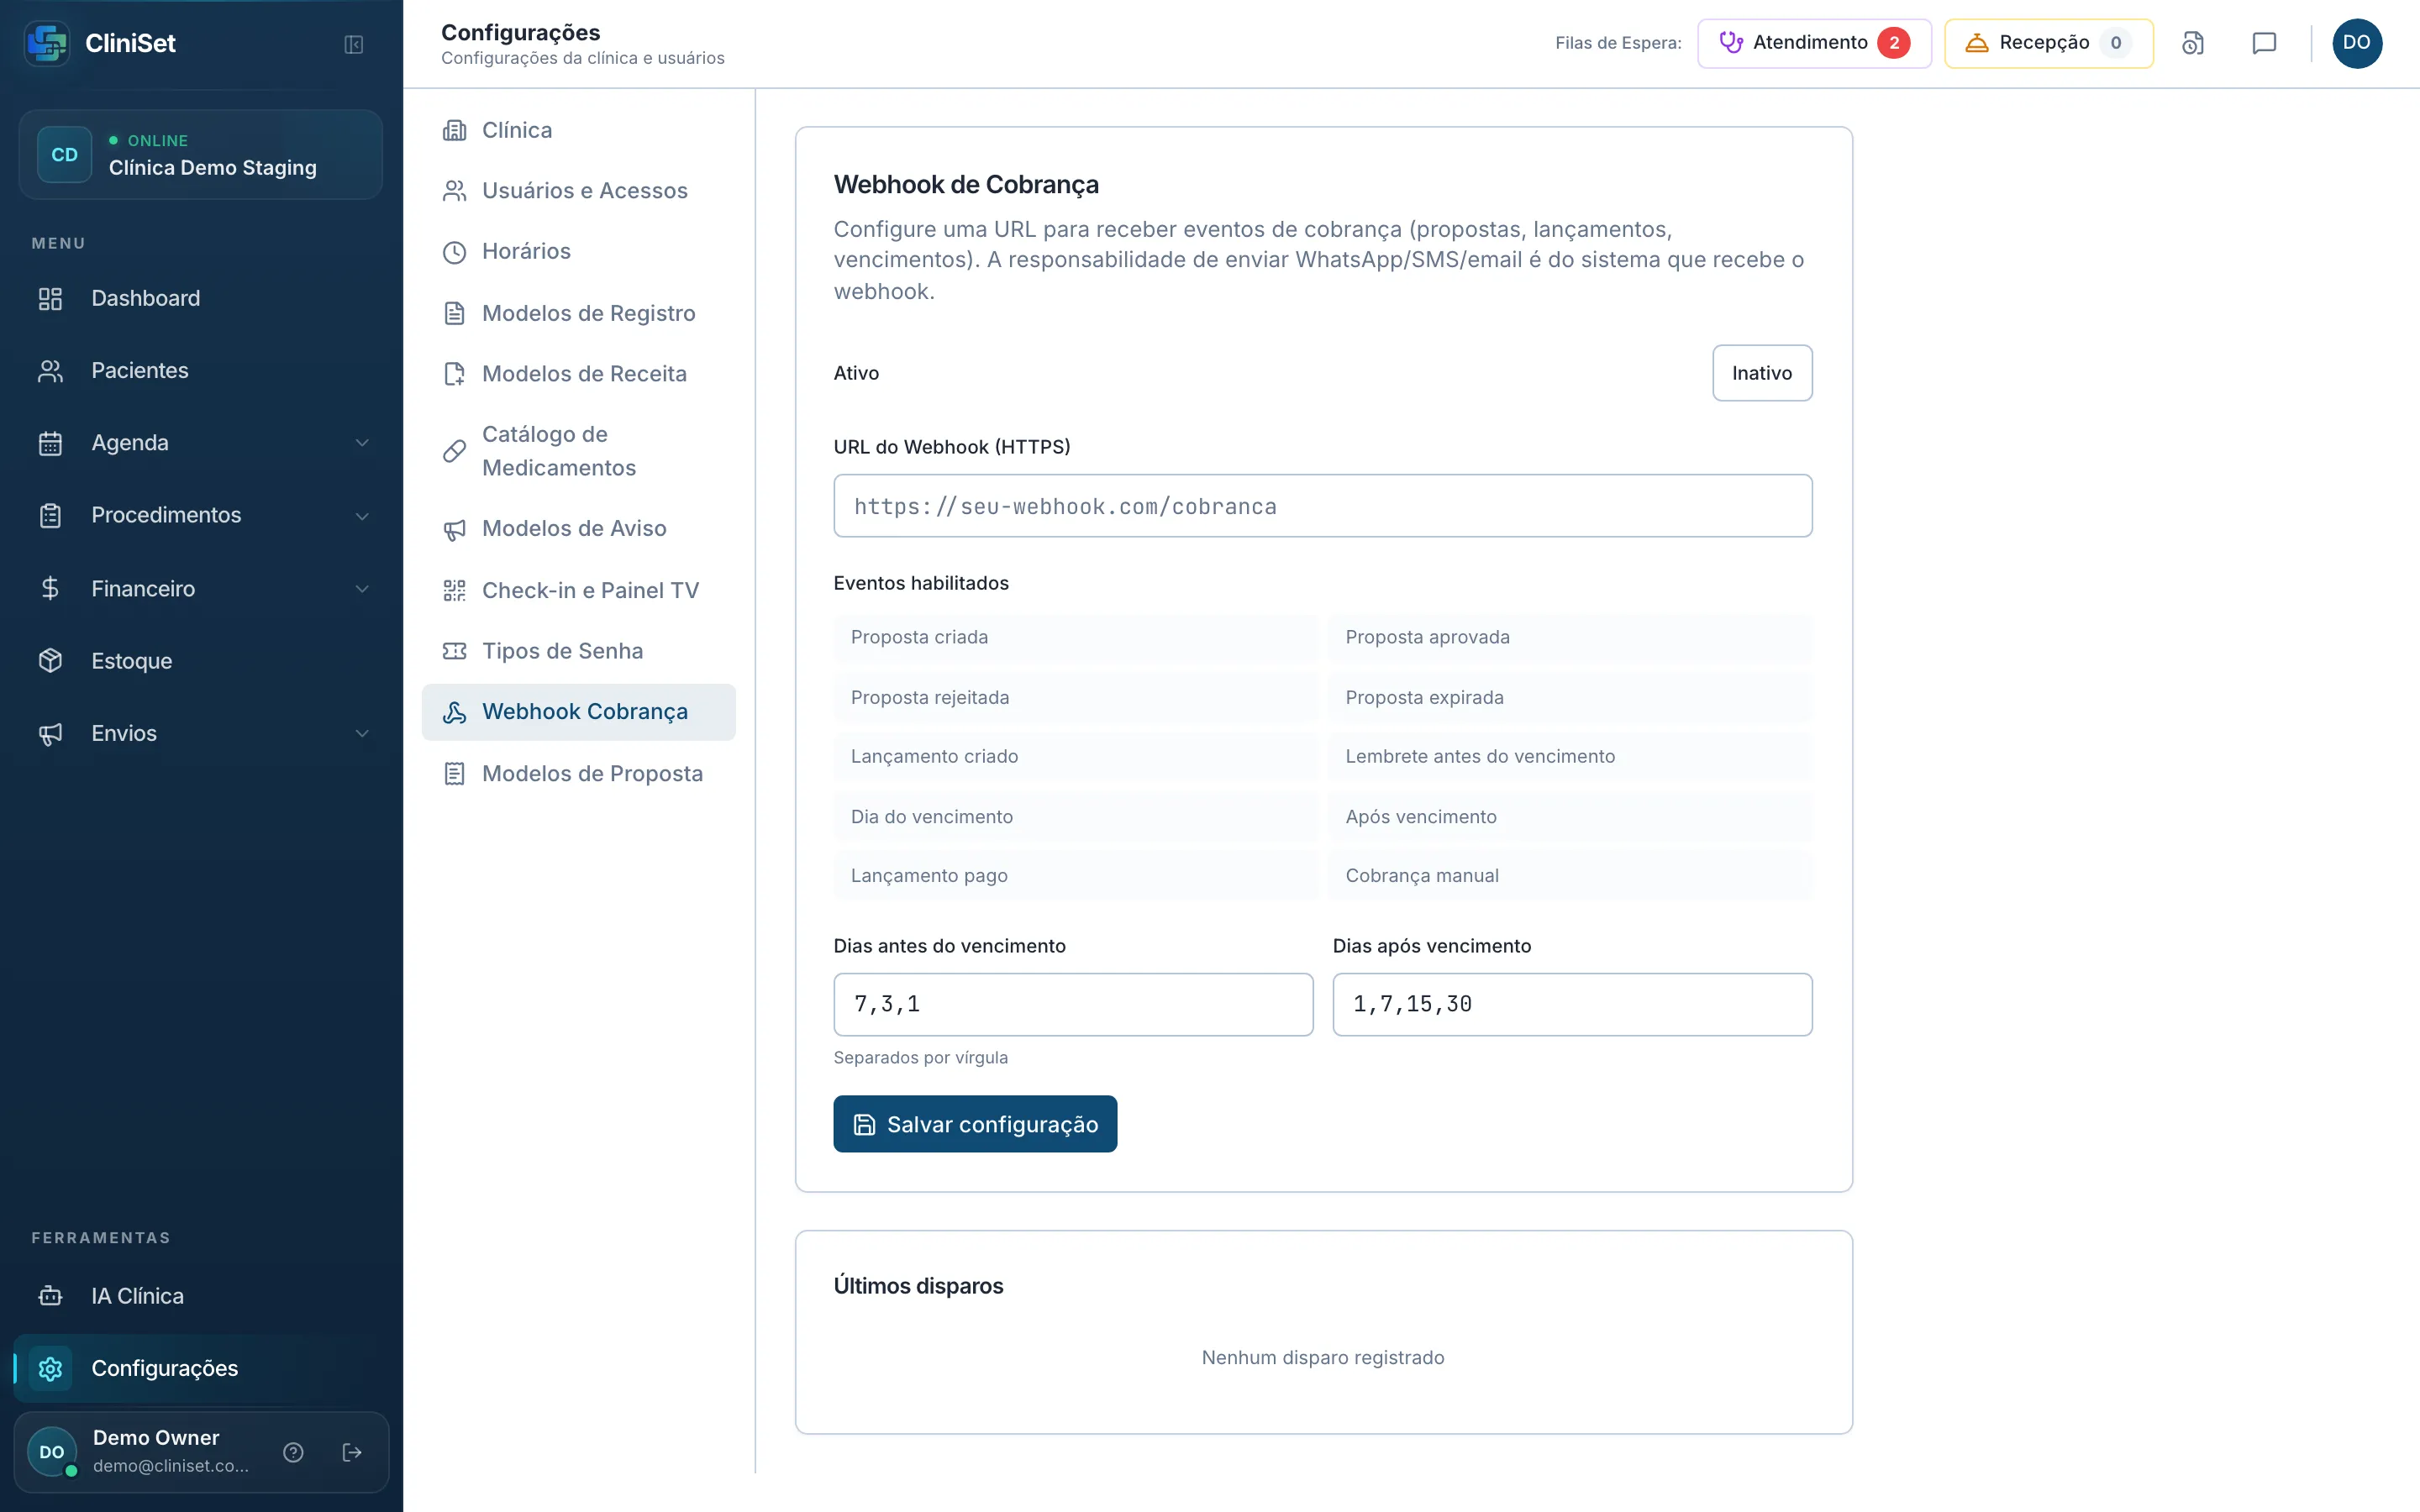Click the Envios megaphone icon
The image size is (2420, 1512).
(50, 733)
